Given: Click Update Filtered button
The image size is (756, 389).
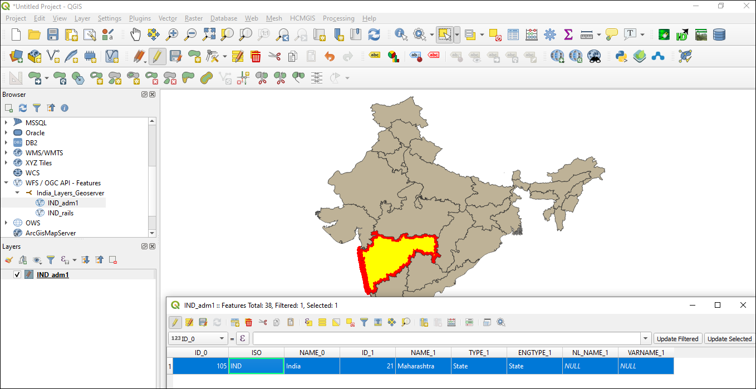Looking at the screenshot, I should click(678, 338).
